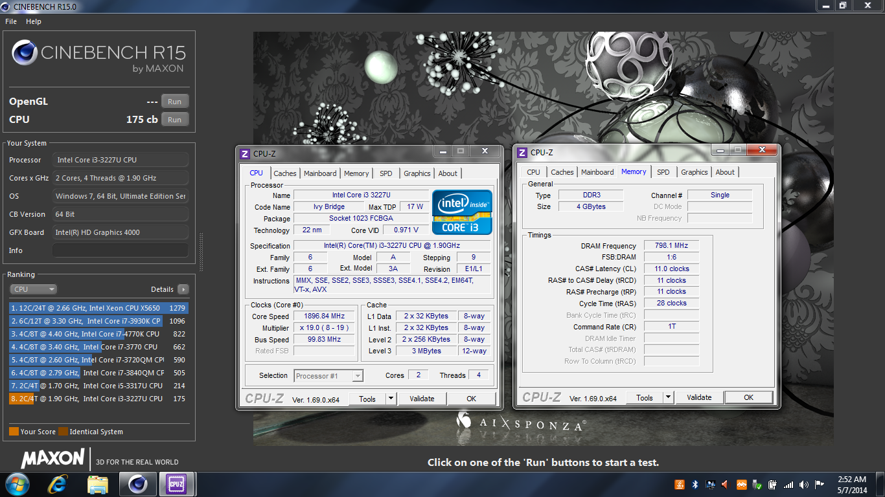
Task: Expand Tools dropdown arrow in left CPU-Z
Action: 391,399
